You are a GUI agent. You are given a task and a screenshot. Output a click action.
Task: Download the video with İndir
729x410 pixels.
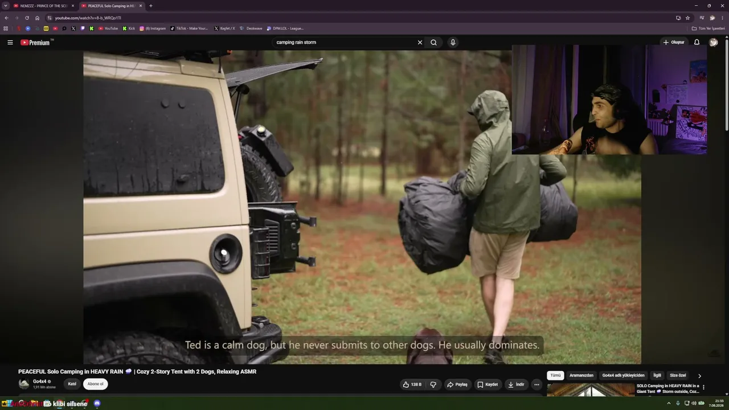coord(516,384)
